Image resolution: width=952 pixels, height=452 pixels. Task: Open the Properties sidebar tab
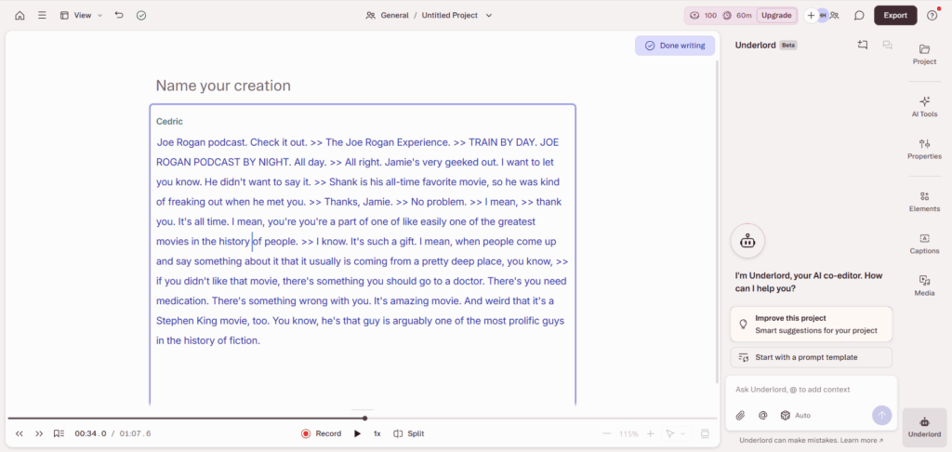925,149
